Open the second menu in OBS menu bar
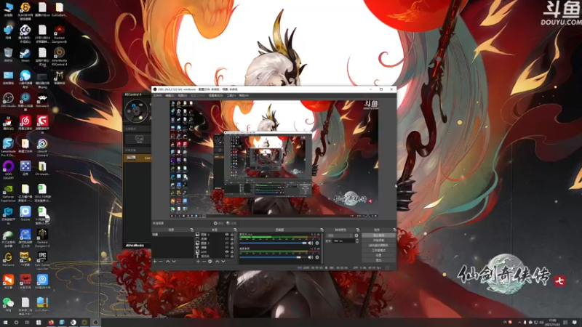582x327 pixels. [170, 96]
